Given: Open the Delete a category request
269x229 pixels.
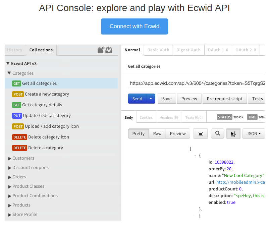Looking at the screenshot, I should tap(61, 148).
